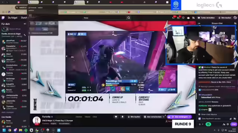238x133 pixels.
Task: Click the Englisch tag below stream title
Action: tap(54, 124)
